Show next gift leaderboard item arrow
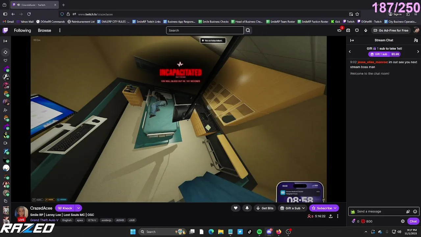The width and height of the screenshot is (421, 237). (418, 51)
